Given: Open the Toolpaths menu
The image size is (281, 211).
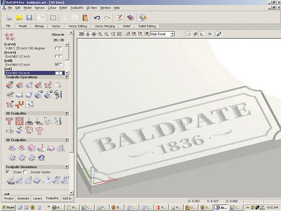Looking at the screenshot, I should (76, 8).
